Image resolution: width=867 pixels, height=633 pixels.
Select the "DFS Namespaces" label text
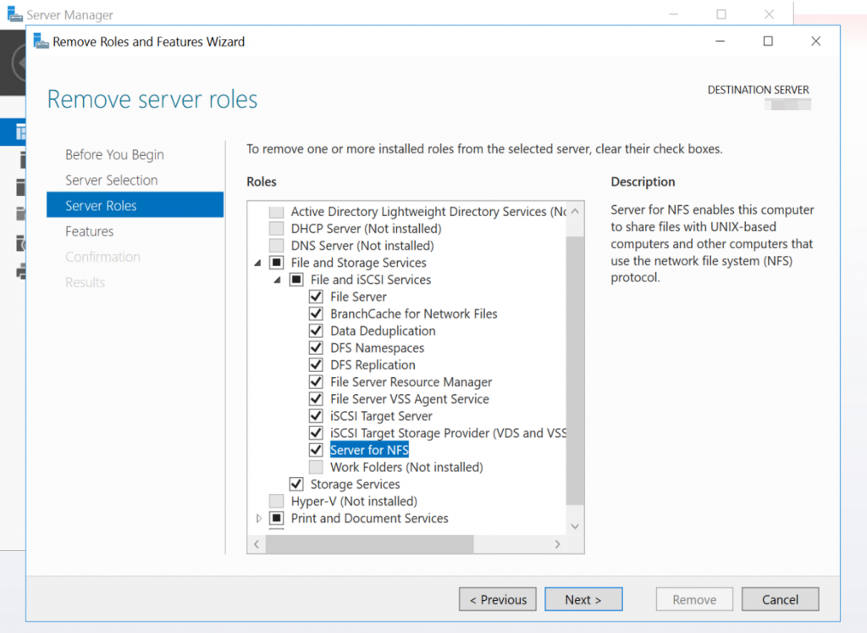click(377, 348)
